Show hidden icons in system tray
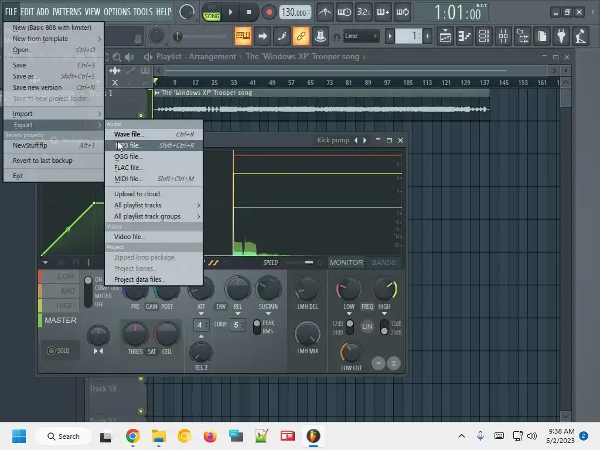This screenshot has width=600, height=450. 462,436
